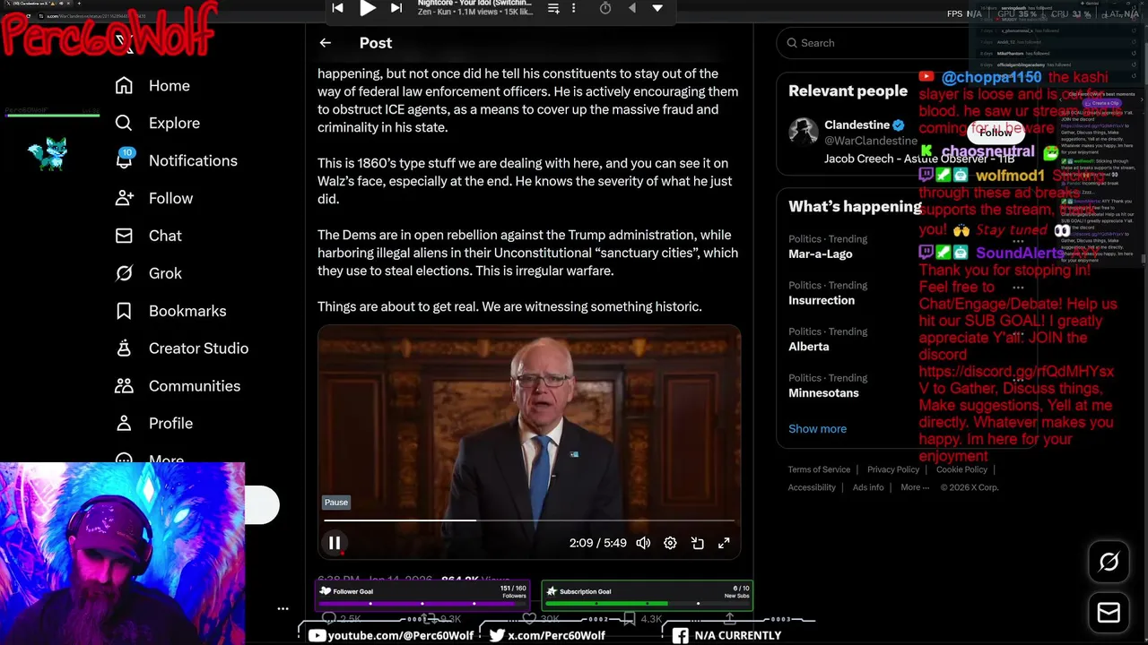Seek on the video progress bar

click(529, 520)
